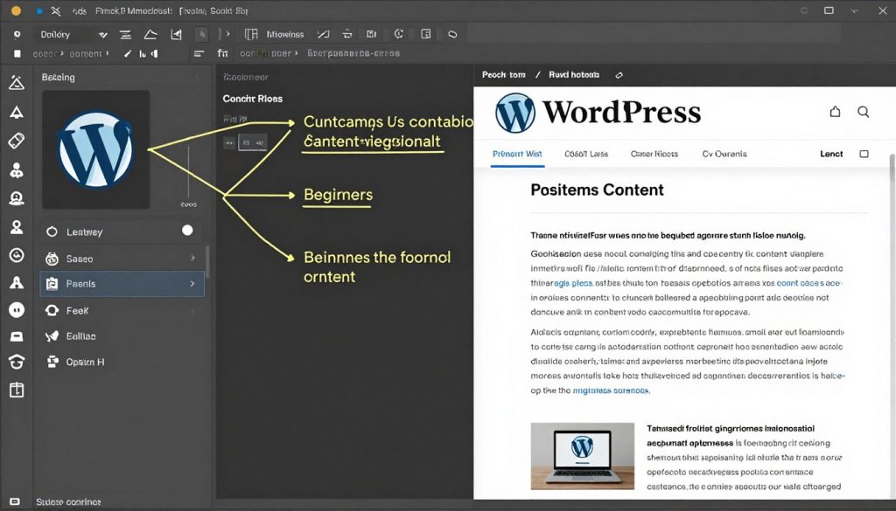The width and height of the screenshot is (896, 511).
Task: Click the laptop thumbnail in the article
Action: (x=582, y=456)
